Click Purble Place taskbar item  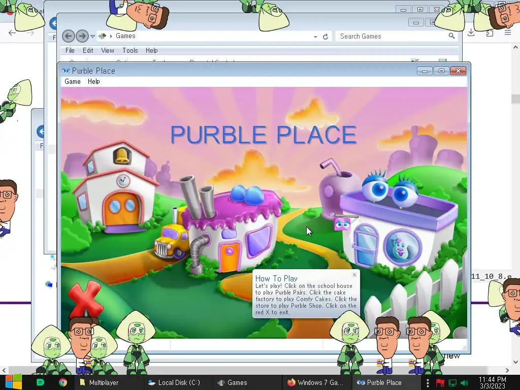pos(386,382)
